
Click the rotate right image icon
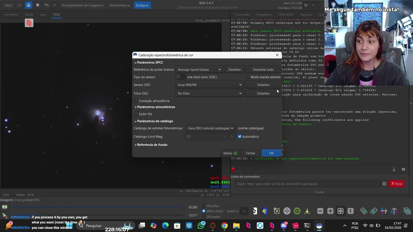pos(374,211)
